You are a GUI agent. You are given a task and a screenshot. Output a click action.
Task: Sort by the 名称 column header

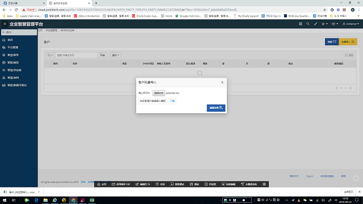coord(75,63)
